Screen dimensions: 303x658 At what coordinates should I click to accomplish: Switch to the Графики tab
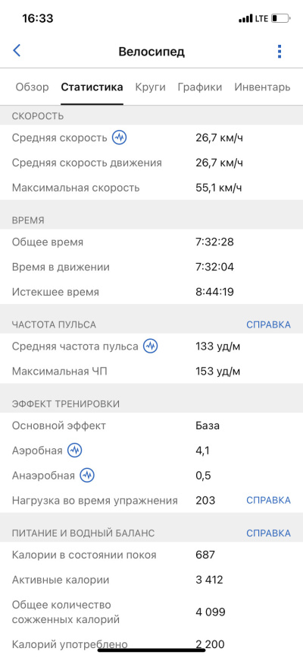(200, 87)
